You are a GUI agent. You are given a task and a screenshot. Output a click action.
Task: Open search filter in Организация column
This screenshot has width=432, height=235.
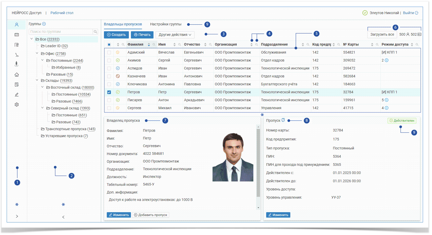256,45
